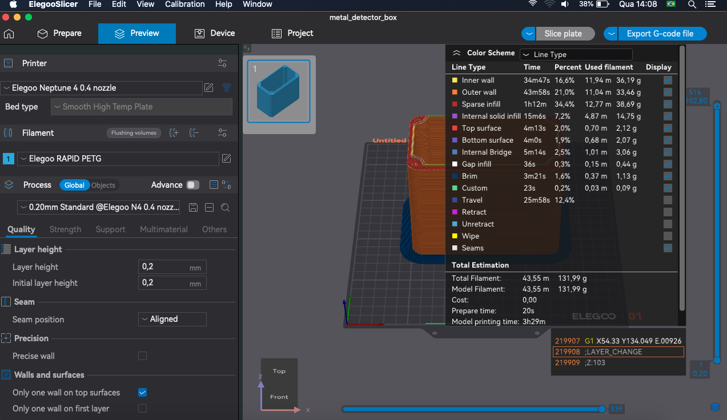
Task: Click the Export G-code file button
Action: click(x=660, y=34)
